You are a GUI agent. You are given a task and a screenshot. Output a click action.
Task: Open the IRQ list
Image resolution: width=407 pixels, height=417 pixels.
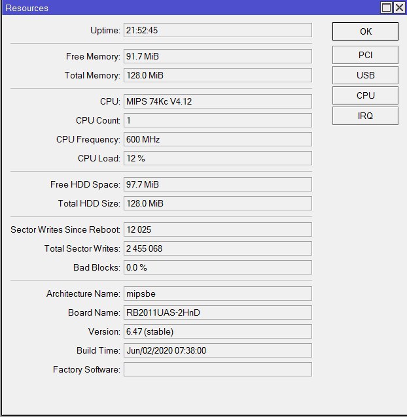click(x=365, y=116)
